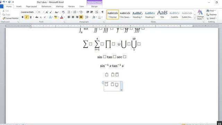Apply the Heading 1 style

point(137,15)
